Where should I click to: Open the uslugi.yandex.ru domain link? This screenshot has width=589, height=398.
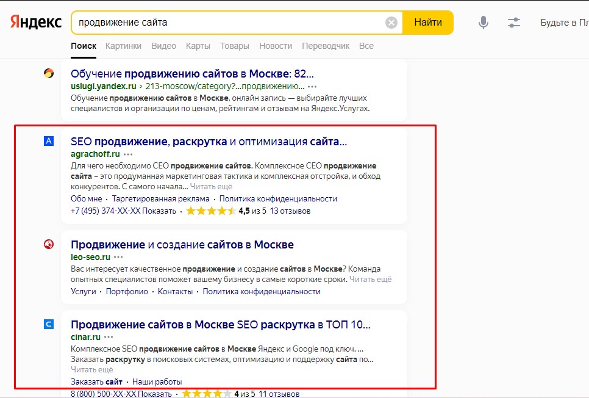(x=103, y=86)
